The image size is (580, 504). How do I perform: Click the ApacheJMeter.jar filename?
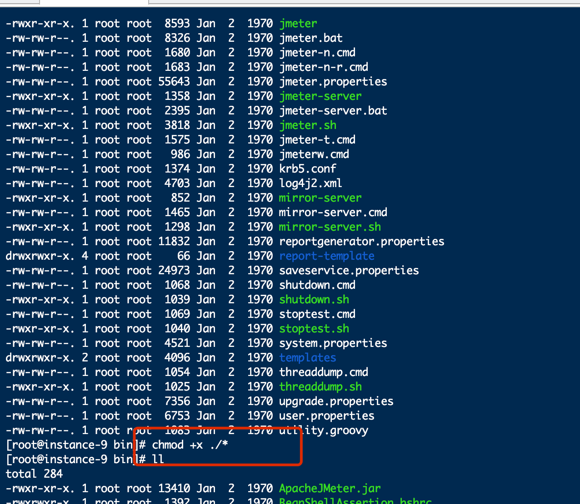point(330,489)
